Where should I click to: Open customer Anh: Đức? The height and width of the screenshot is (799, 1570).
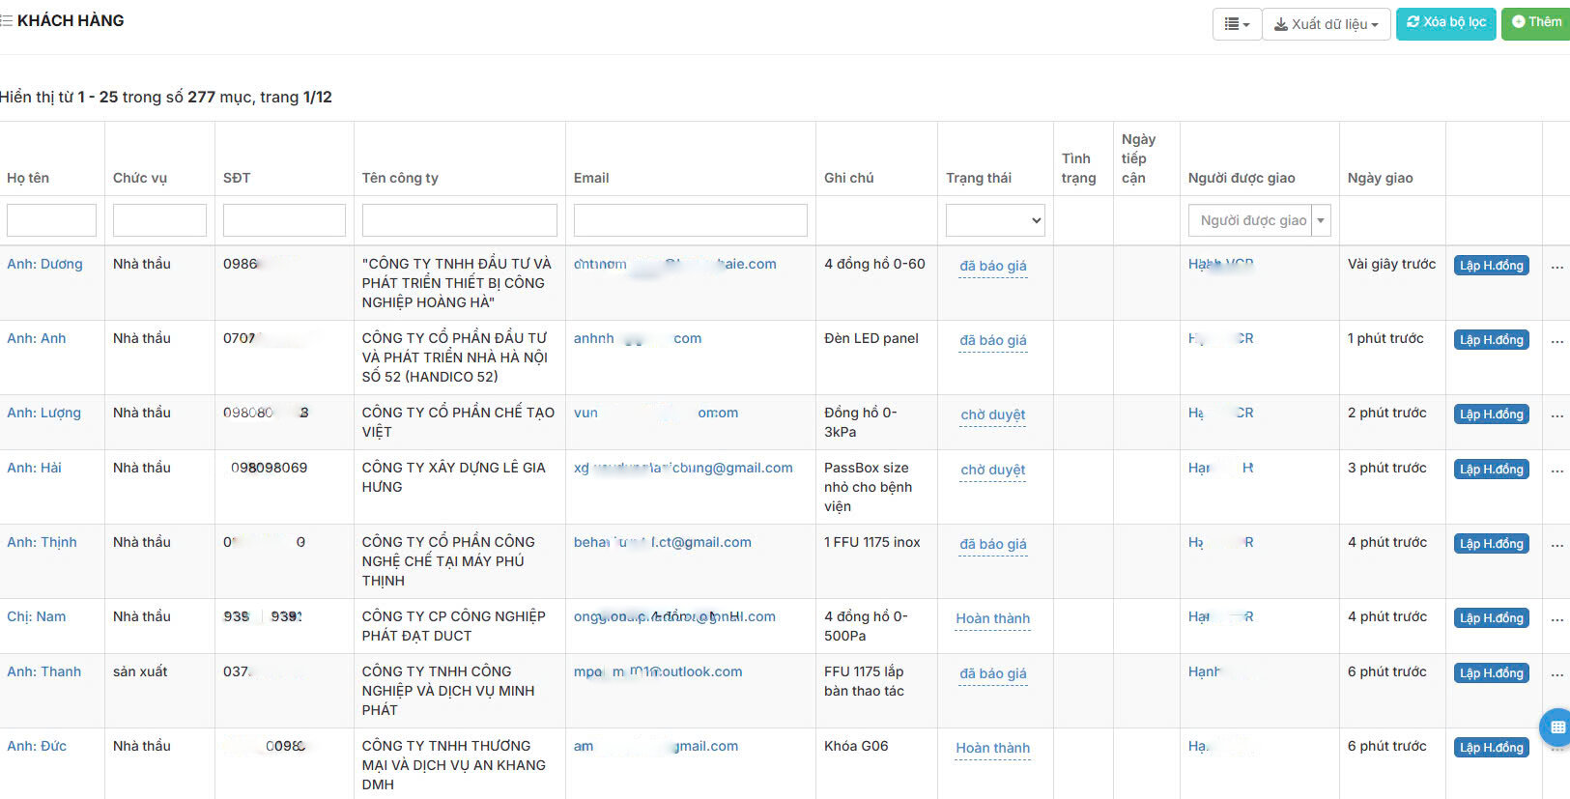pyautogui.click(x=37, y=746)
